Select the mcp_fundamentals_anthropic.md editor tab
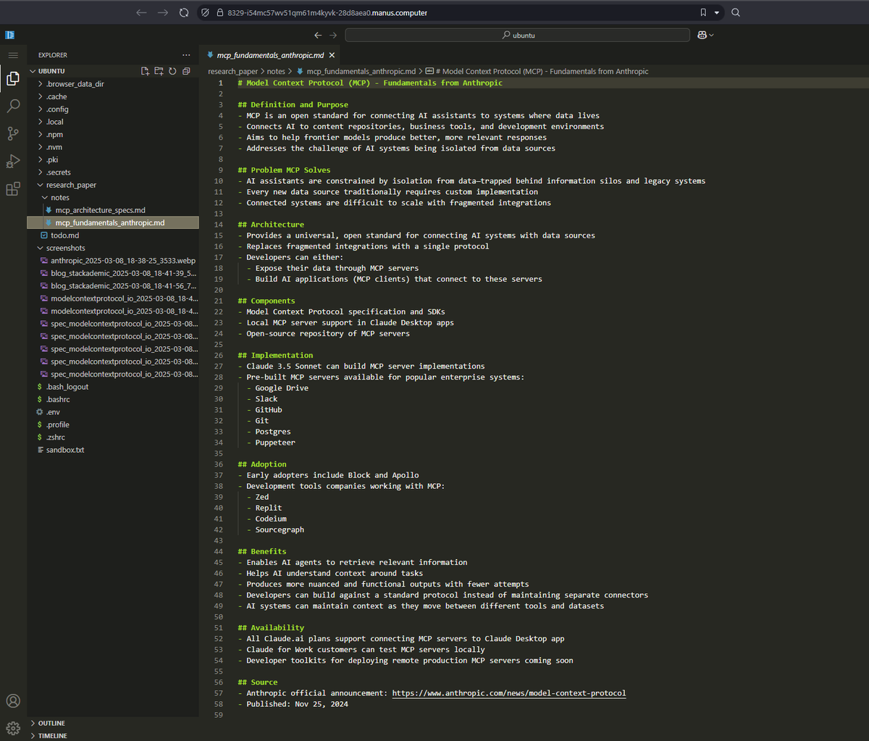The image size is (869, 741). pos(270,55)
